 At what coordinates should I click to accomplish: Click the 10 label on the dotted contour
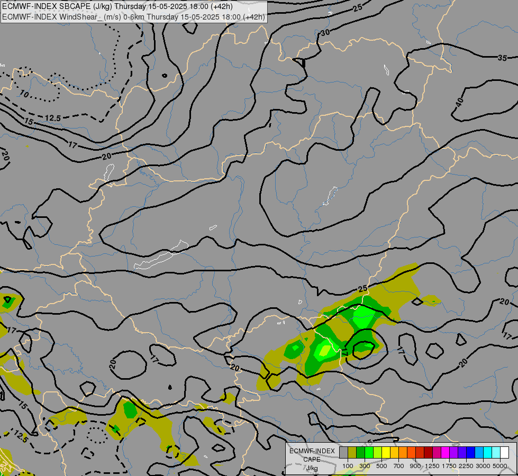tap(24, 94)
